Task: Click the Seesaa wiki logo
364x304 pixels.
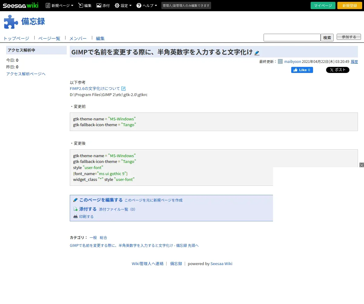Action: pos(21,5)
